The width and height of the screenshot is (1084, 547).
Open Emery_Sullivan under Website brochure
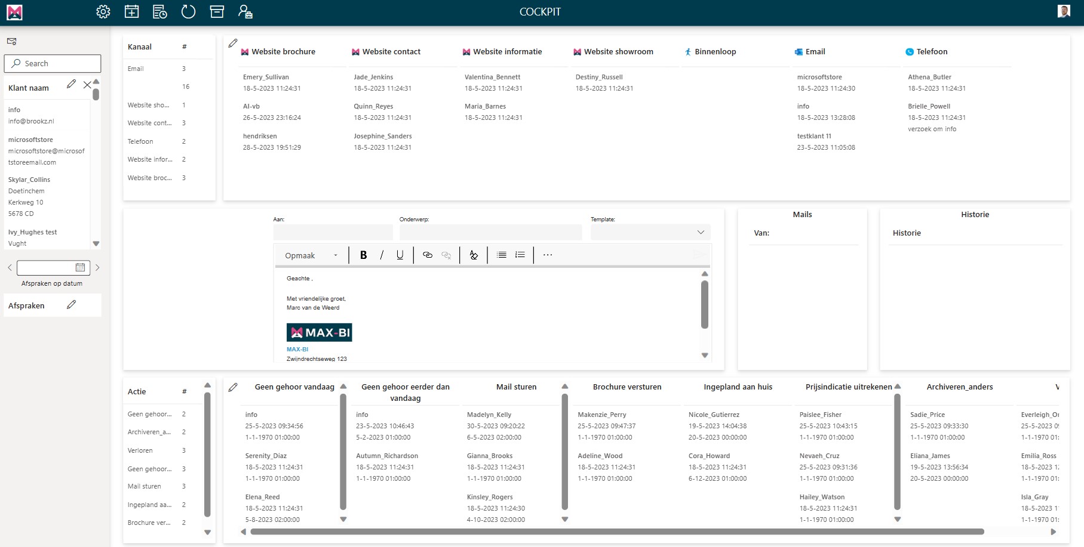[266, 77]
